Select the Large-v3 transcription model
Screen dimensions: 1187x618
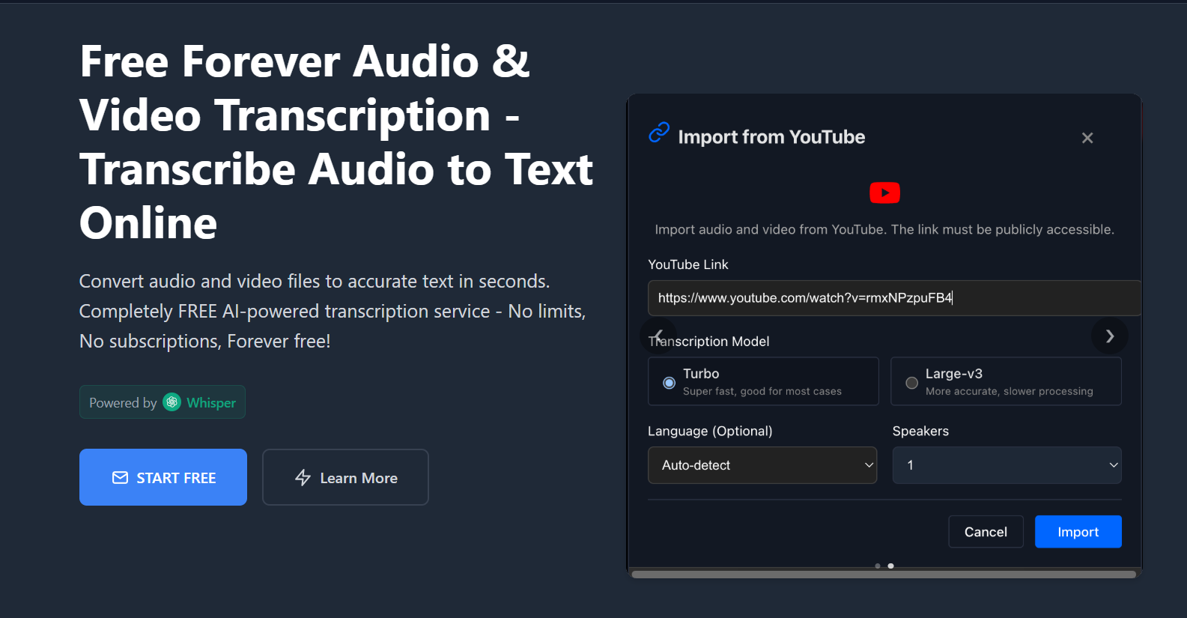coord(1006,381)
